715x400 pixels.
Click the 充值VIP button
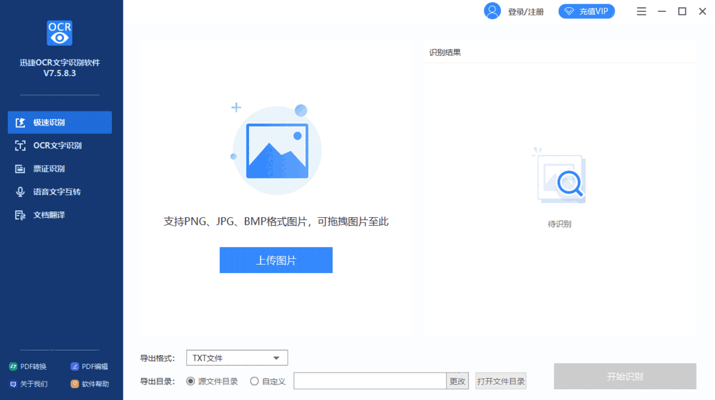(x=586, y=11)
